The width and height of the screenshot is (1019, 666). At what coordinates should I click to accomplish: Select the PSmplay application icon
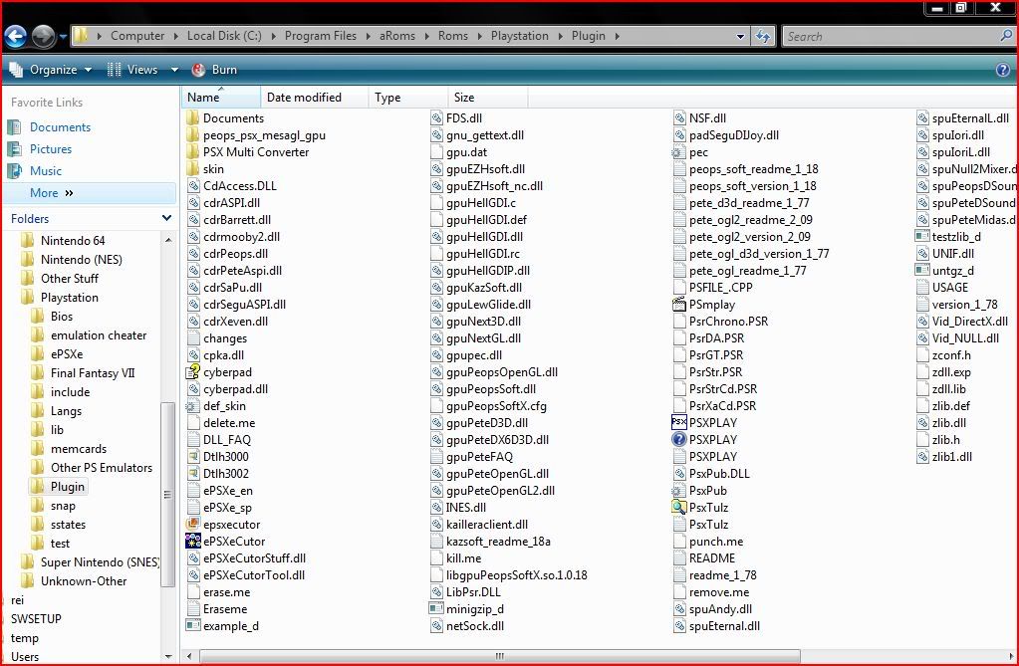coord(679,305)
